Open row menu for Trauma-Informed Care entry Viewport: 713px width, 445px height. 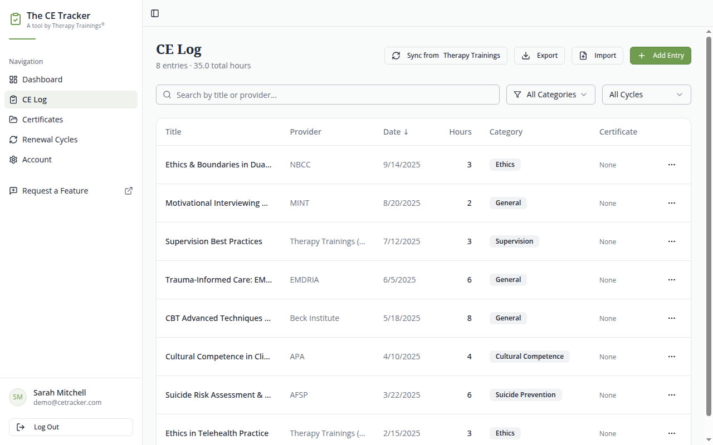pos(672,280)
